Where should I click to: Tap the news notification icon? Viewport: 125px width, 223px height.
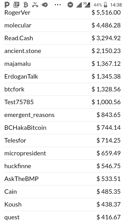pyautogui.click(x=16, y=5)
